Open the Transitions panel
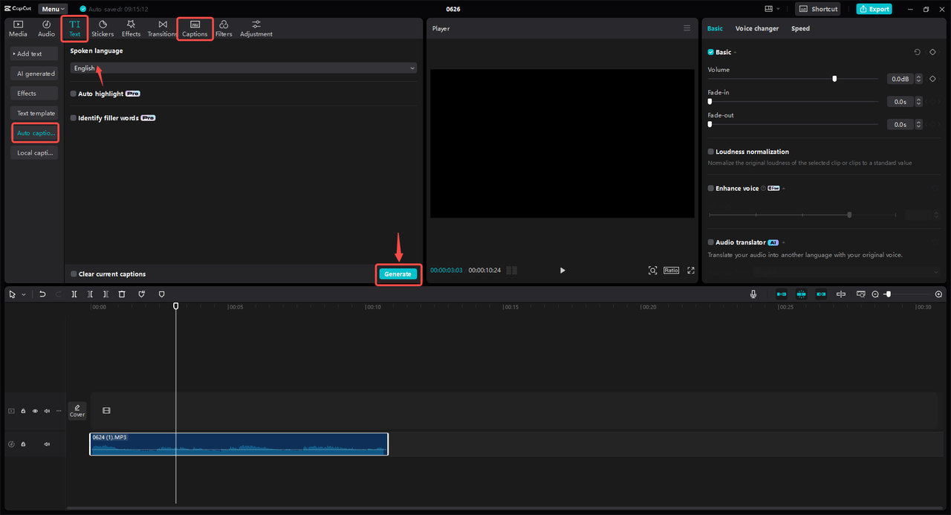Viewport: 951px width, 515px height. [x=162, y=29]
